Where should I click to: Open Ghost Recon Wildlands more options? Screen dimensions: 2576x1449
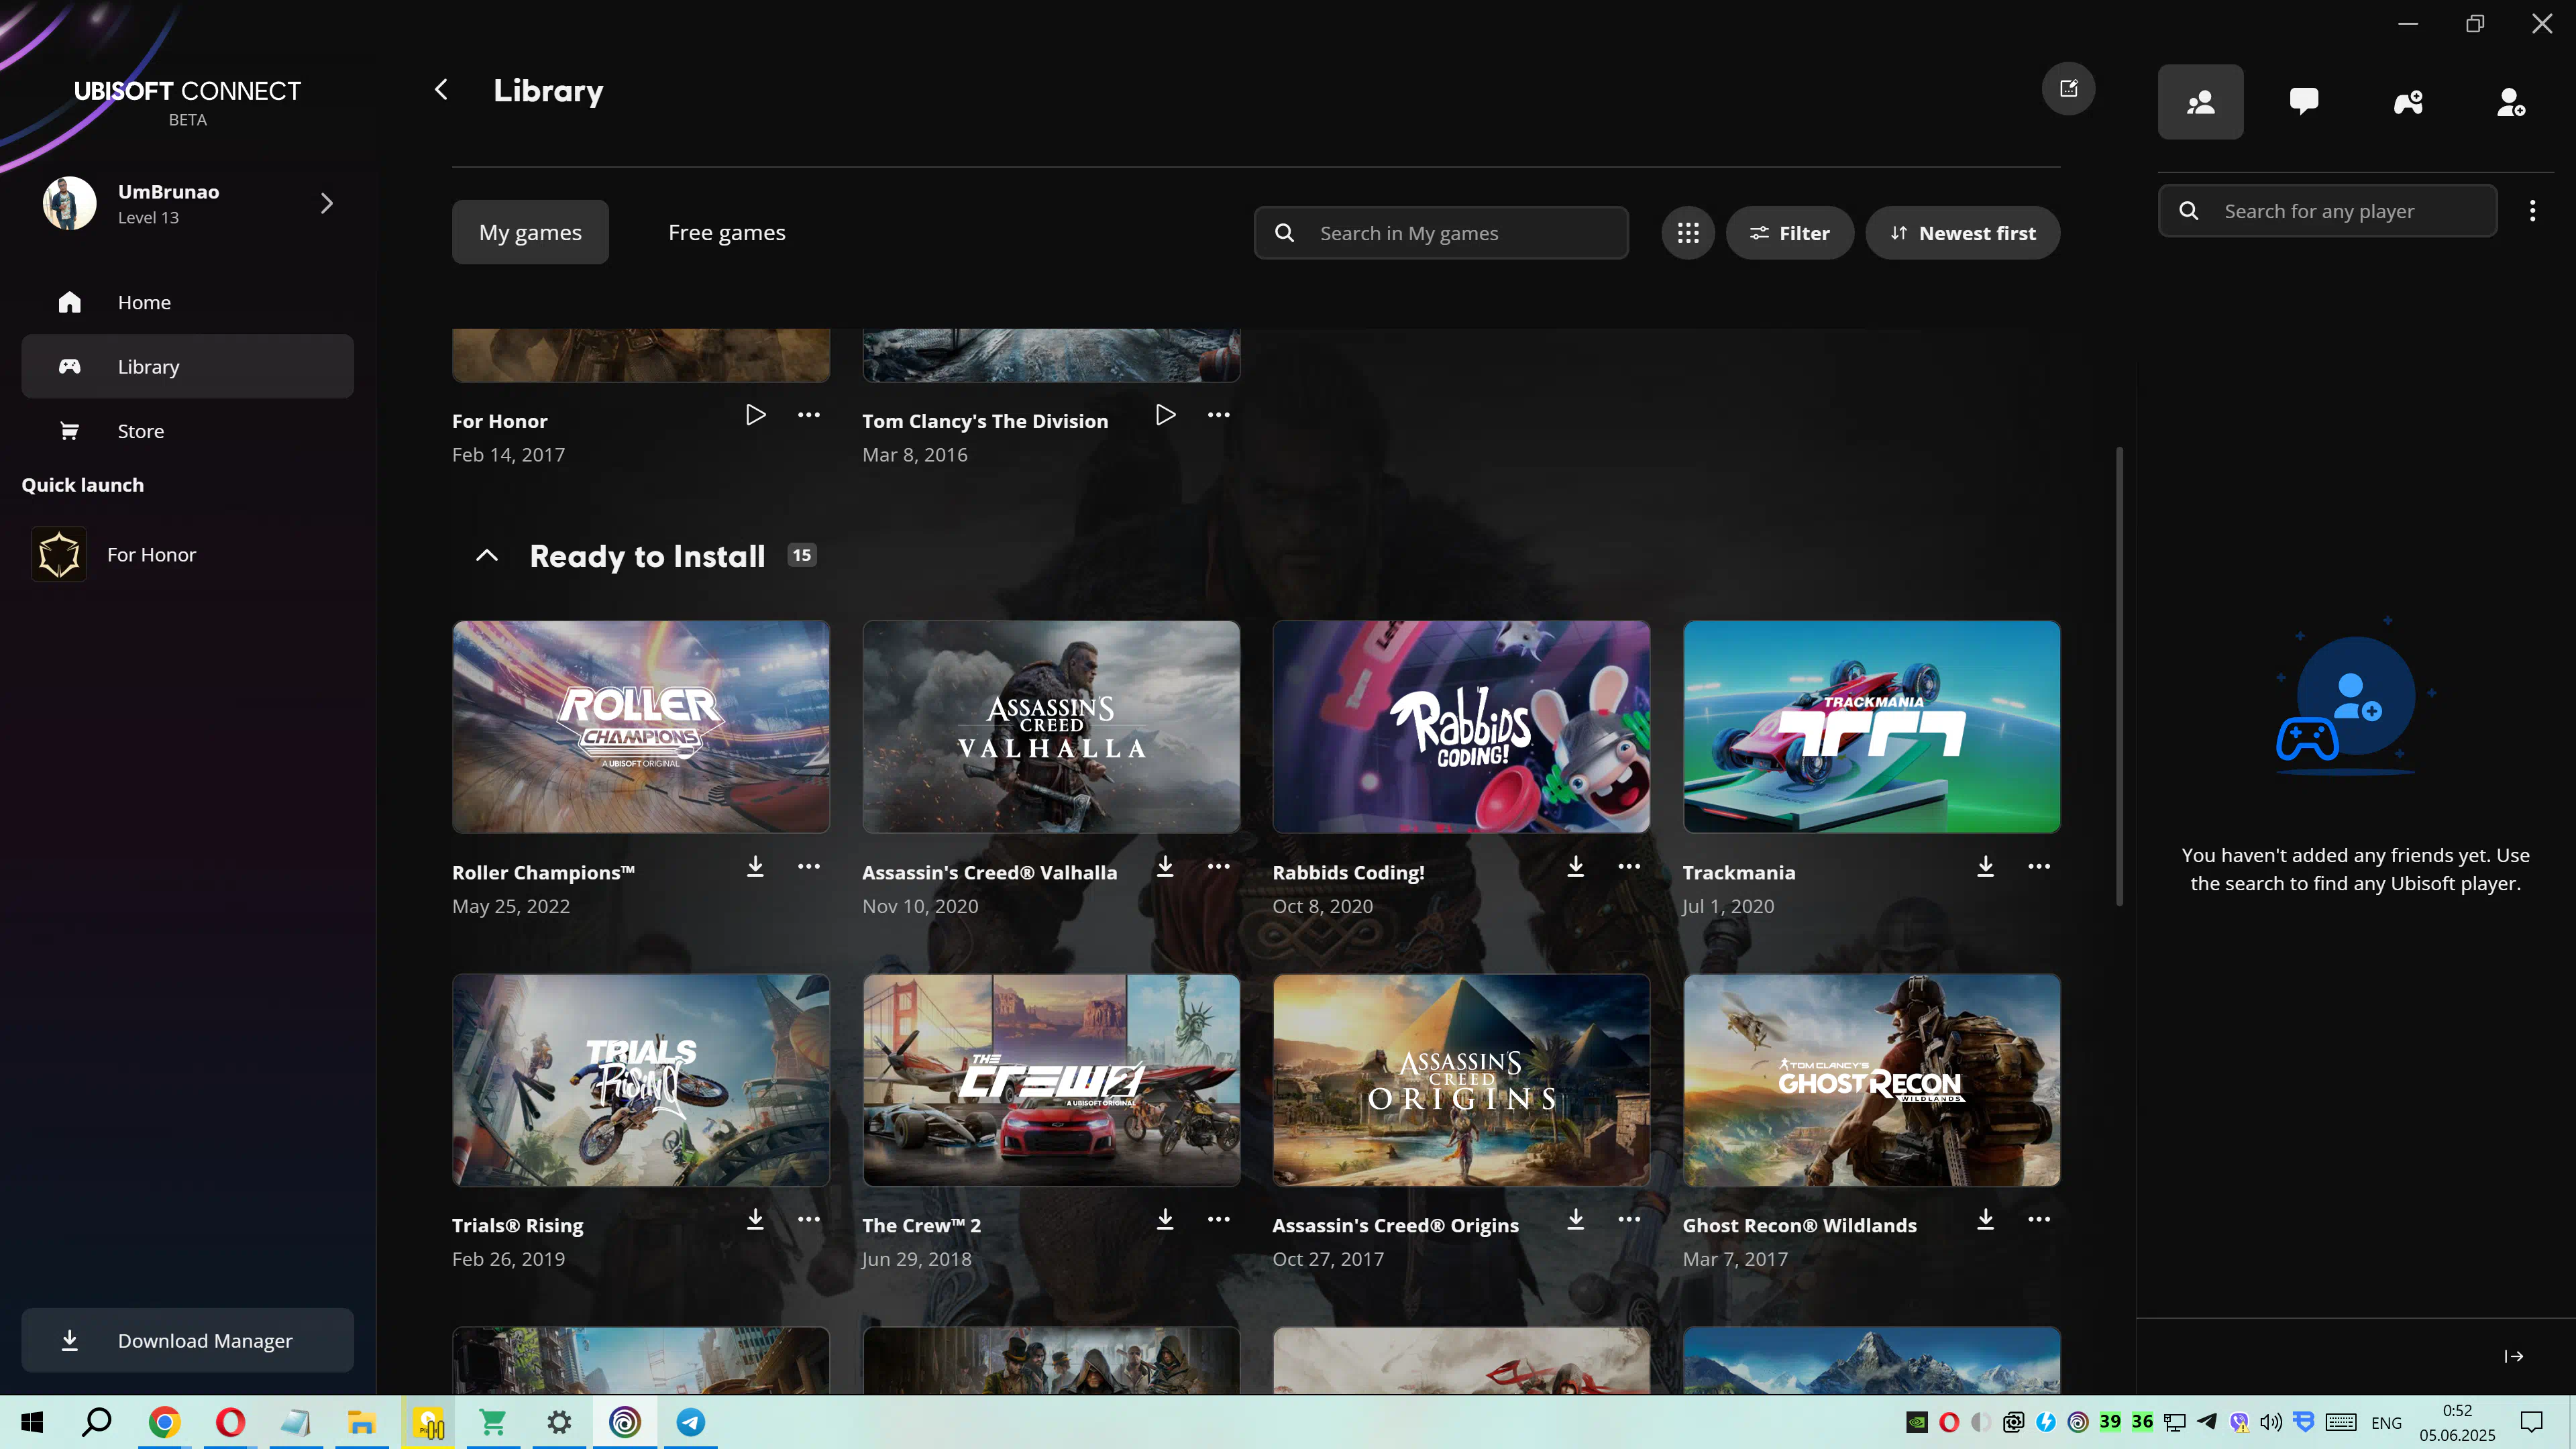coord(2039,1219)
